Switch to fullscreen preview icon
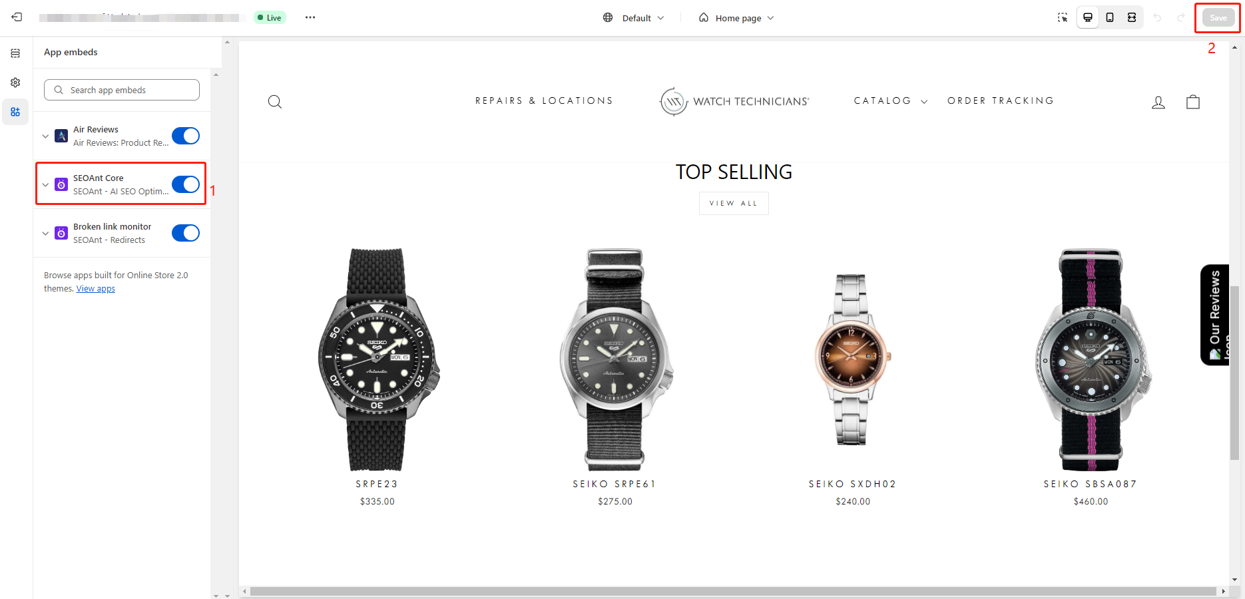Viewport: 1245px width, 599px height. (1132, 17)
